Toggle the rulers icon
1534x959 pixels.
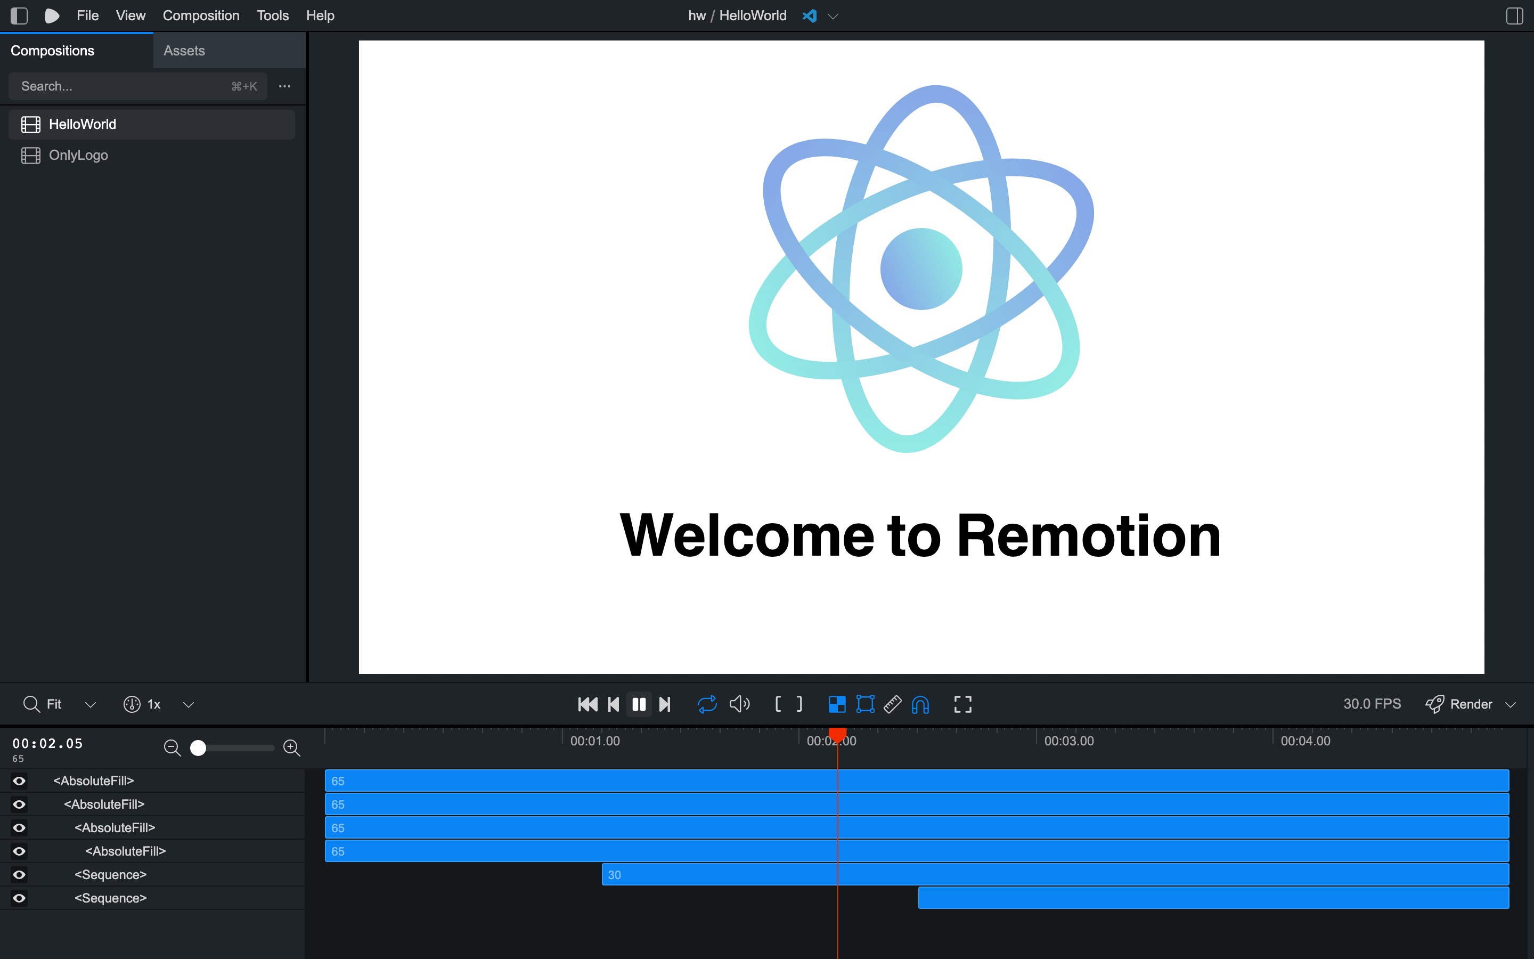pos(893,704)
